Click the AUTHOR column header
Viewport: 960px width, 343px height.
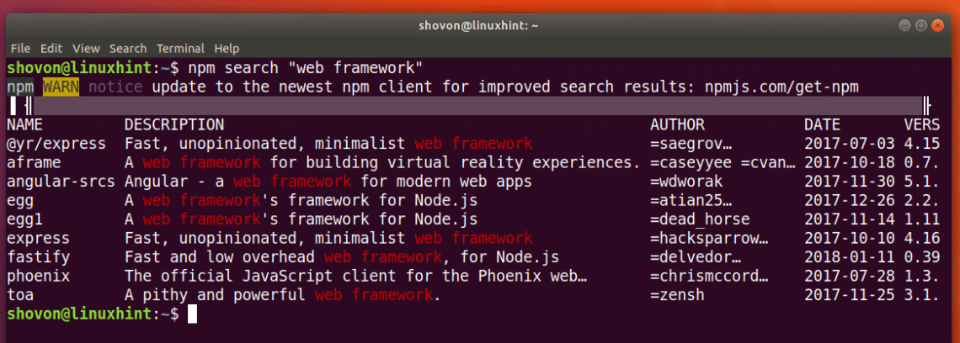click(x=677, y=125)
